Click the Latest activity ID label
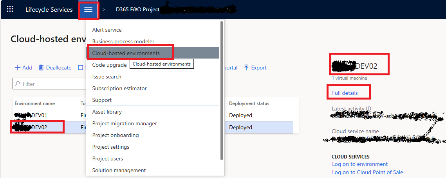 tap(352, 109)
